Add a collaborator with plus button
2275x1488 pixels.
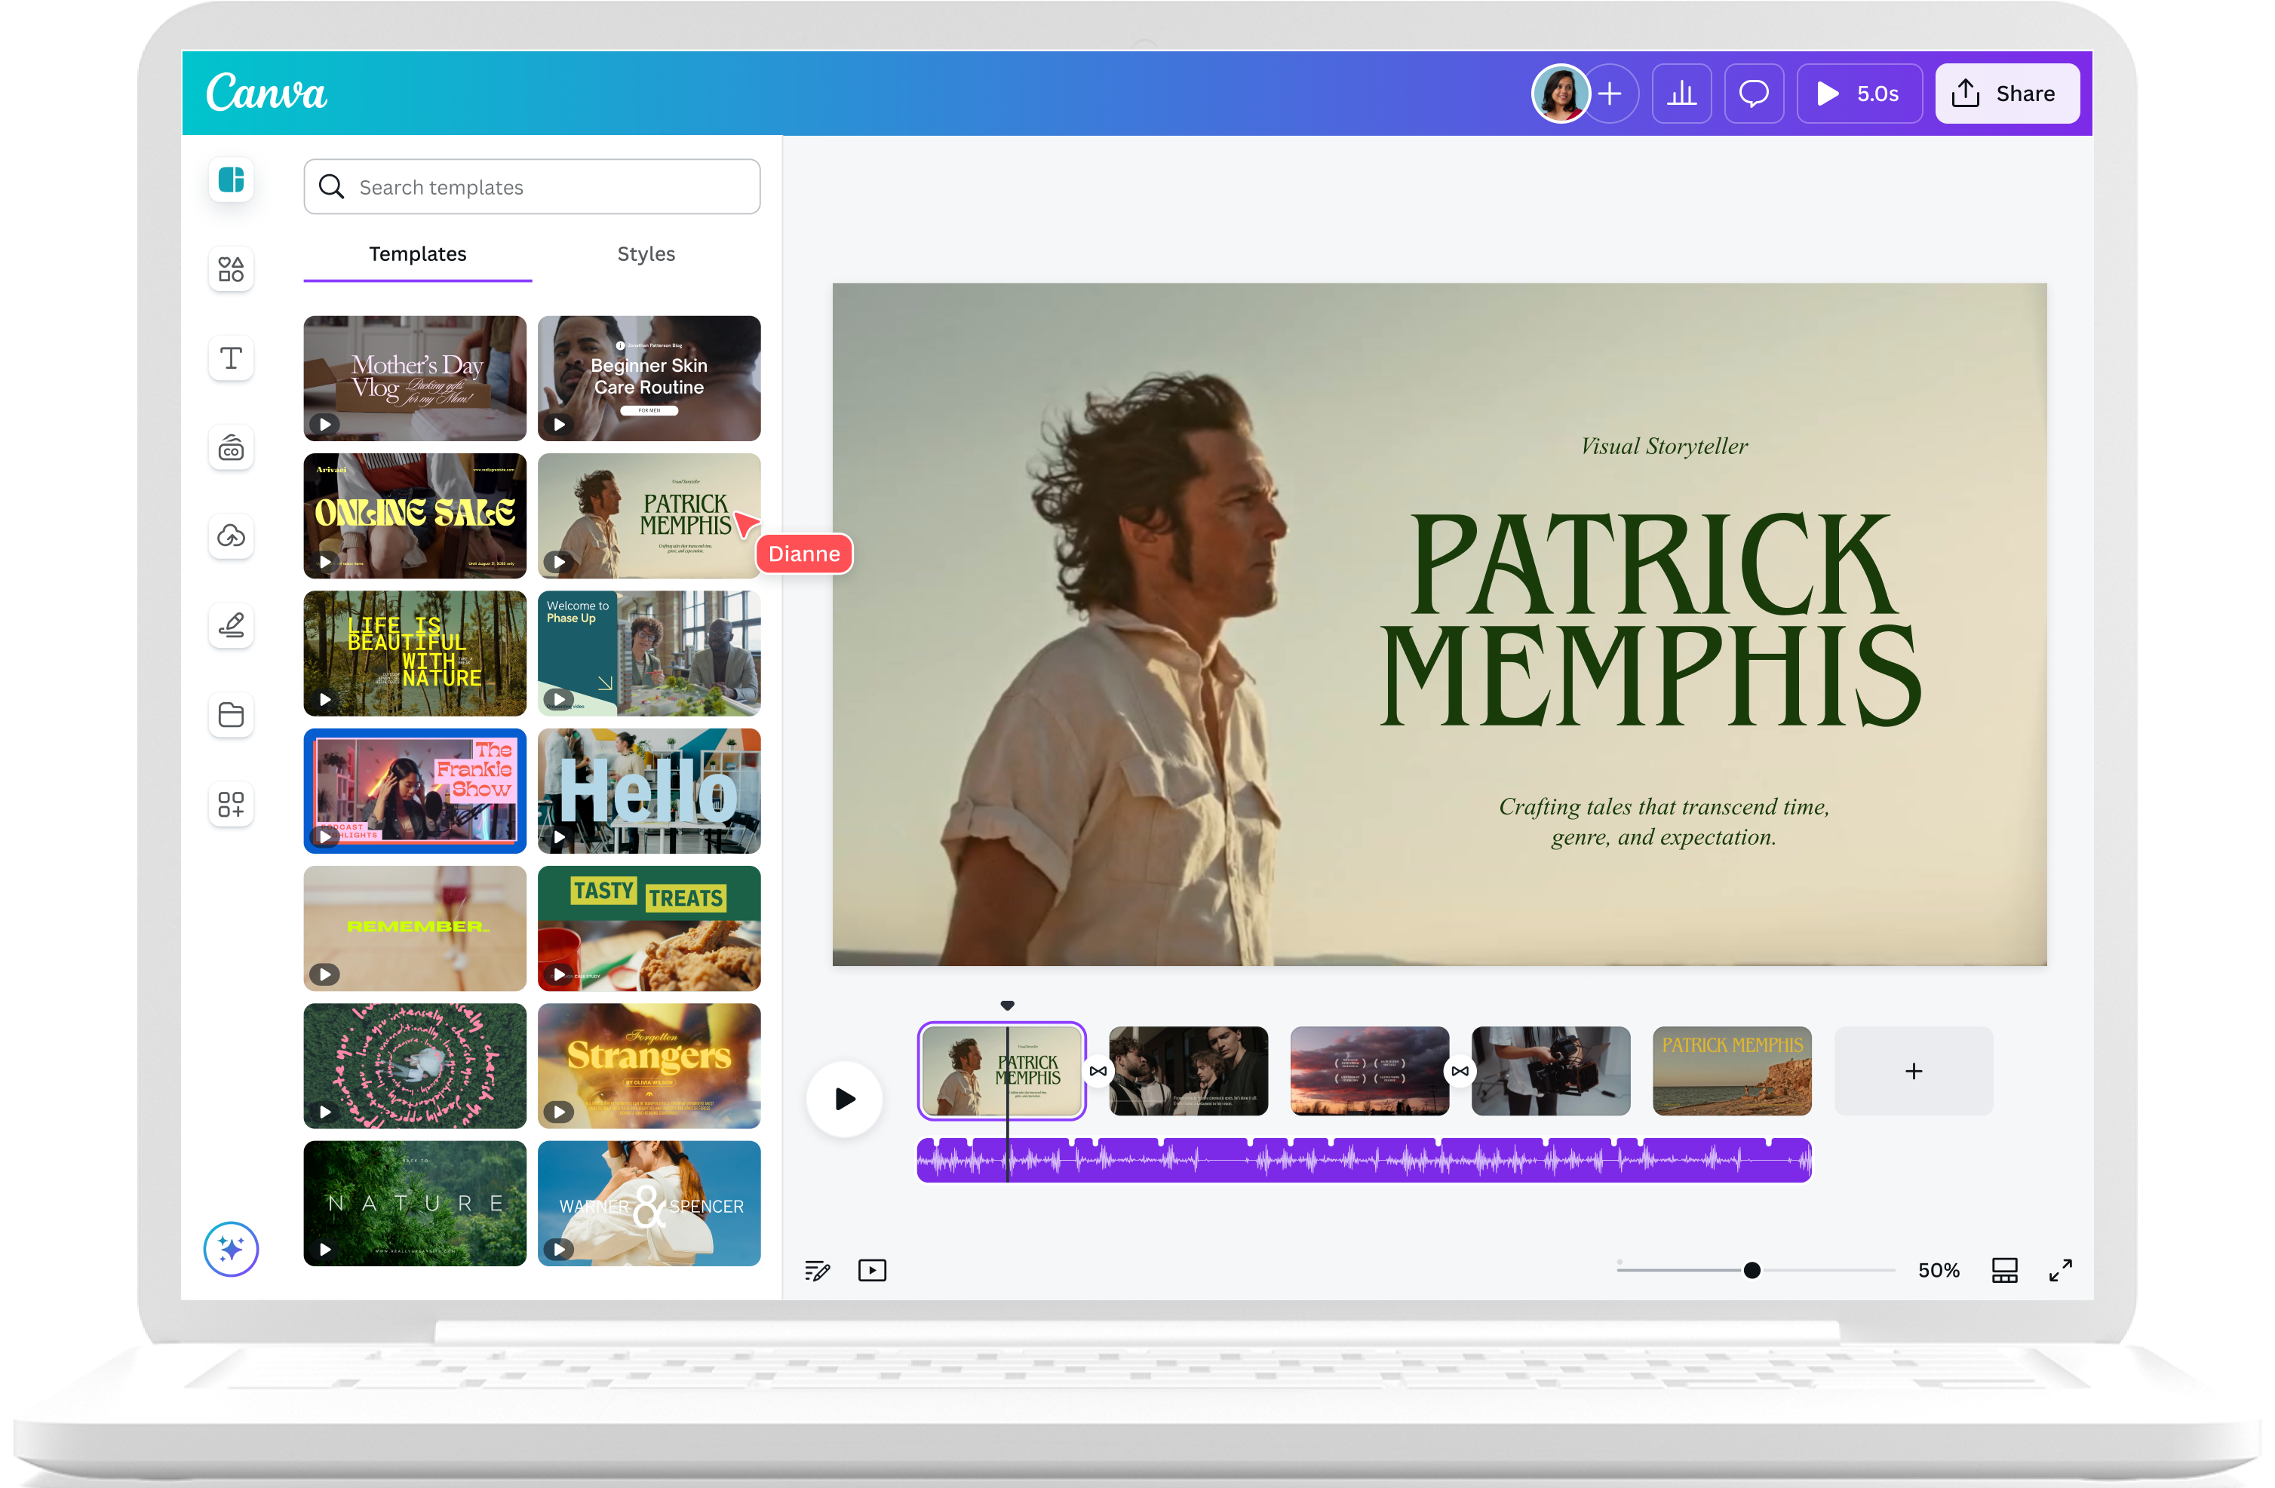click(1610, 94)
